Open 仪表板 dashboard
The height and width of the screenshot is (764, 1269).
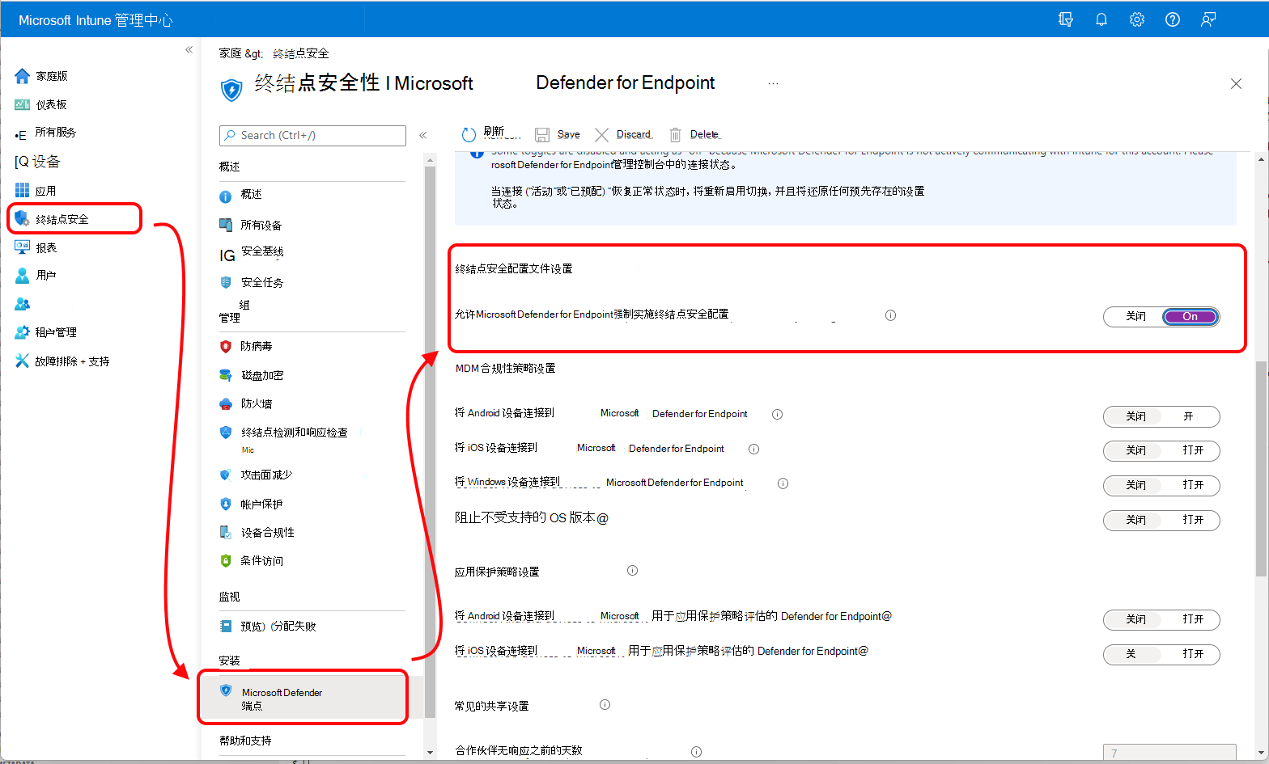pyautogui.click(x=41, y=104)
